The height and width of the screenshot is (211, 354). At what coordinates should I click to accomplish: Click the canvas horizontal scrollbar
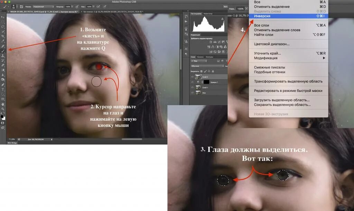132,139
